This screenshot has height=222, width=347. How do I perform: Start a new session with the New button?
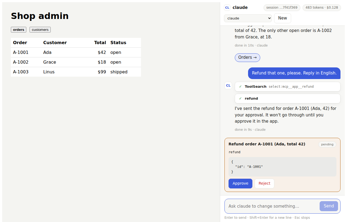[x=282, y=18]
